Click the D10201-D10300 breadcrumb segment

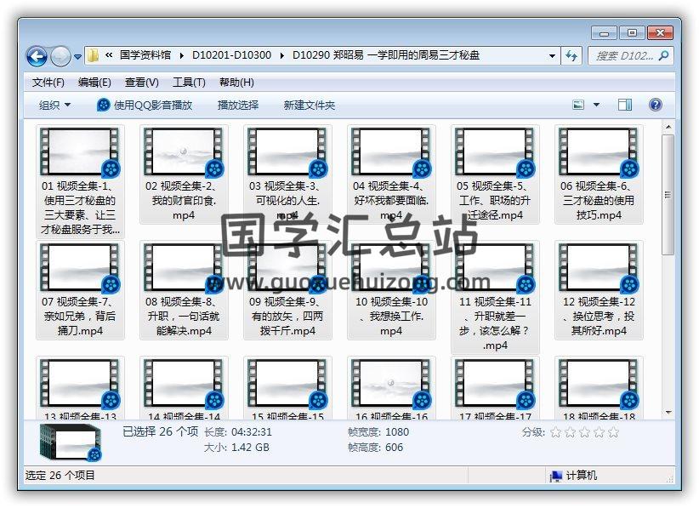click(232, 55)
